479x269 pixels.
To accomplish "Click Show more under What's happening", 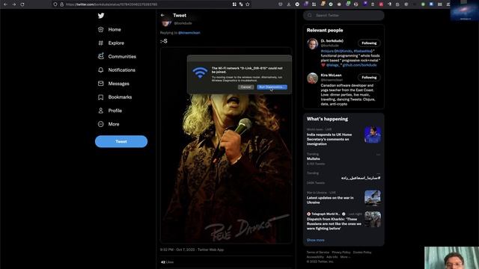I will [316, 240].
